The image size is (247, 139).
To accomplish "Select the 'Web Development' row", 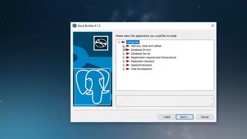I will (x=142, y=69).
